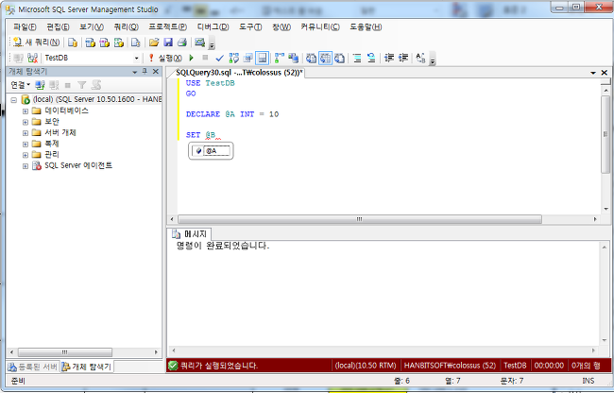614x393 pixels.
Task: Open the 편집(E) menu
Action: 58,27
